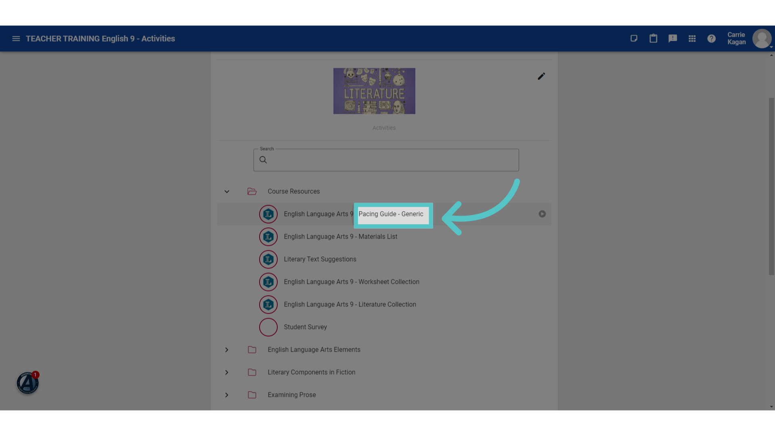Viewport: 775px width, 436px height.
Task: Expand Literary Components in Fiction folder
Action: (227, 372)
